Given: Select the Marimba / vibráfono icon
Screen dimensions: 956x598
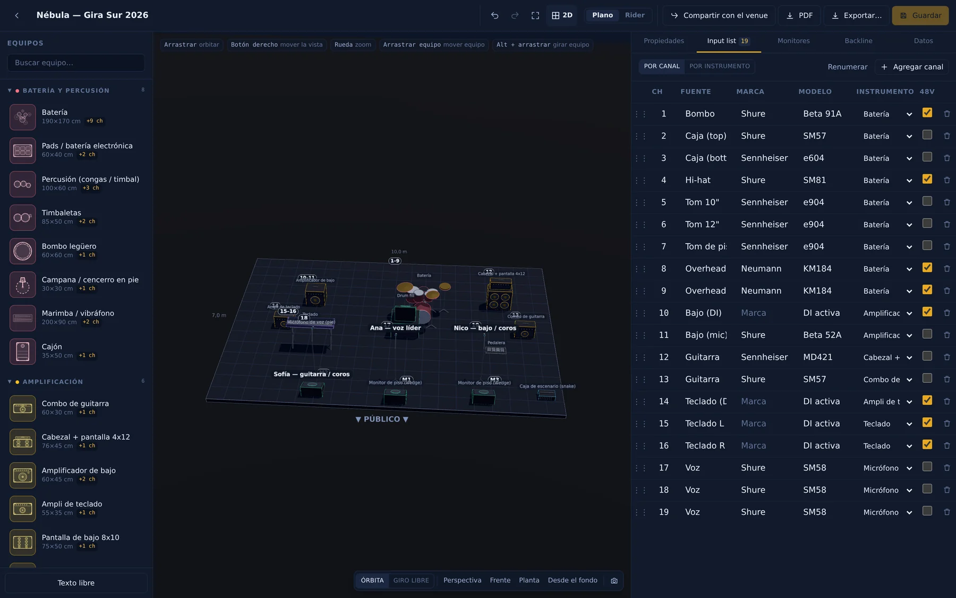Looking at the screenshot, I should (22, 318).
